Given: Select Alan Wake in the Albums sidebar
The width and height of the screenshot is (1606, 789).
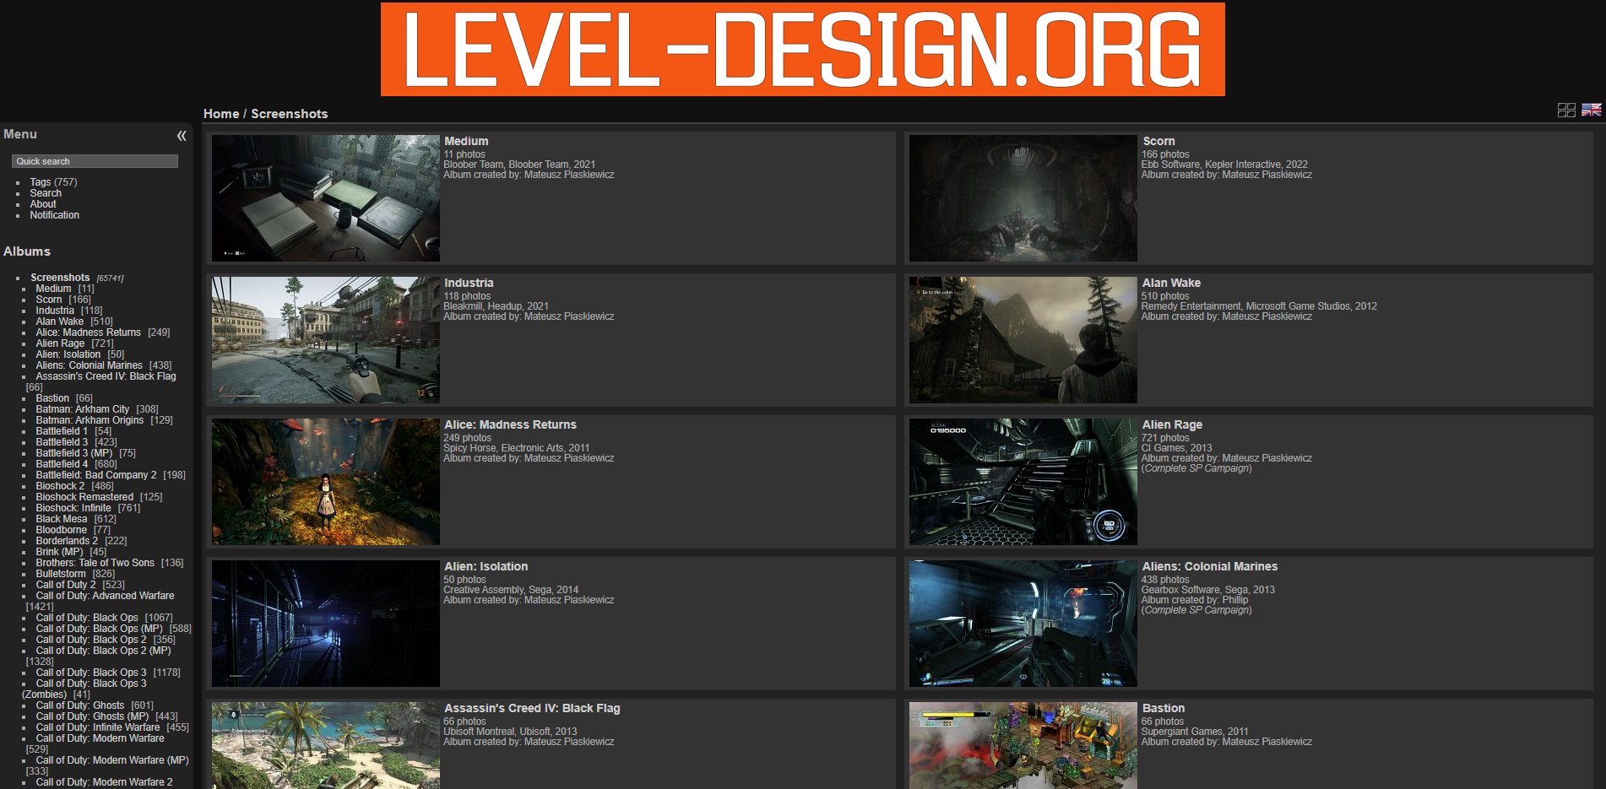Looking at the screenshot, I should [x=60, y=322].
